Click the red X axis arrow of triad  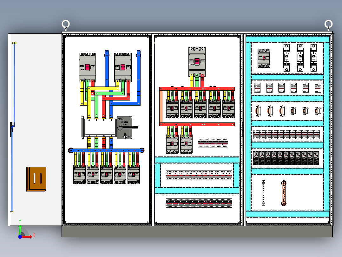[x=27, y=236]
